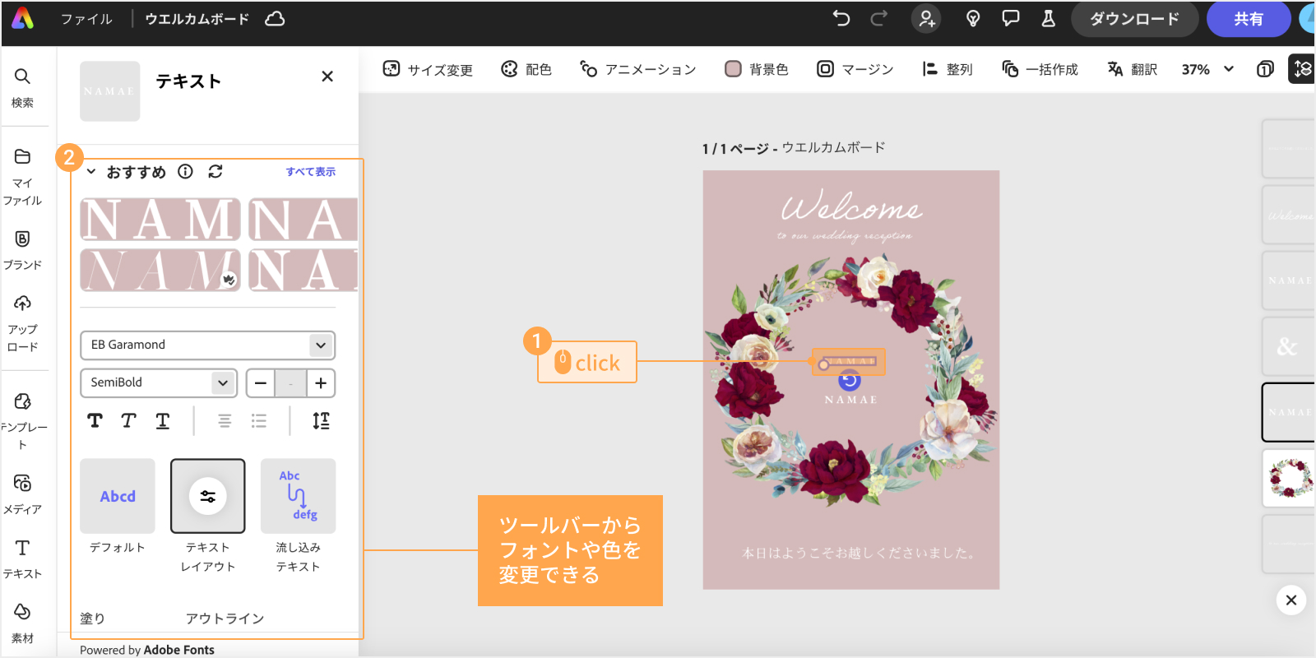Open text alignment options
1316x658 pixels.
225,421
